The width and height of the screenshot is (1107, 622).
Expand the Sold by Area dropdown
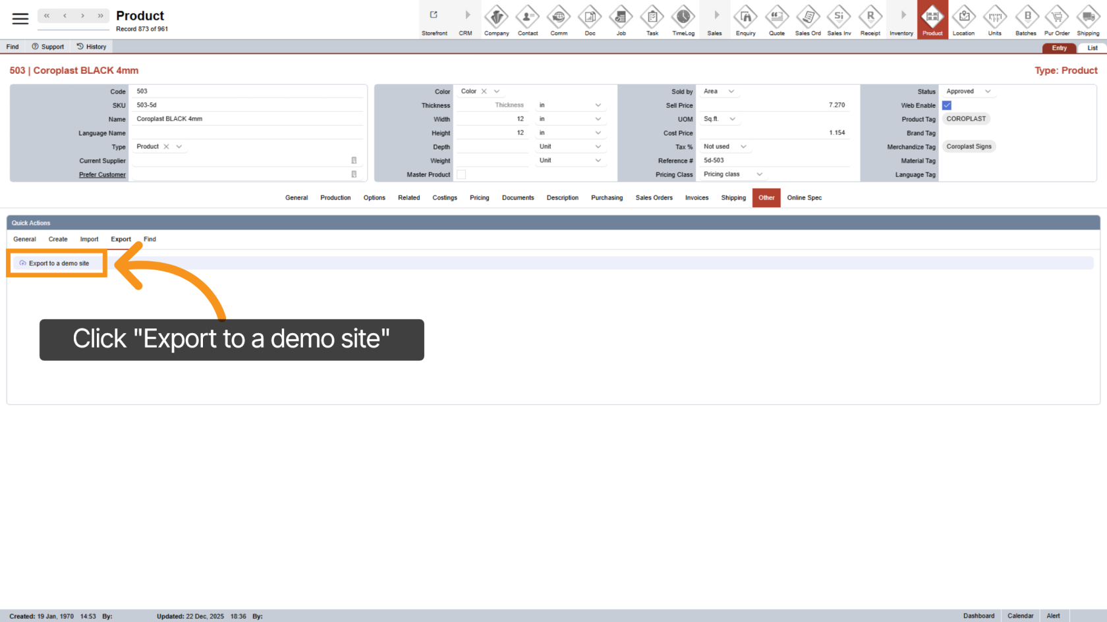click(719, 91)
